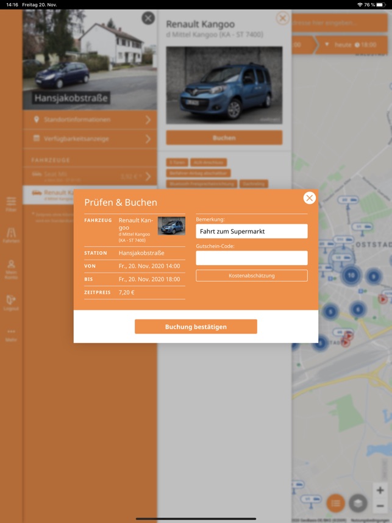Tap the Bis date Fr., 20. Nov. 2020 18:00
Image resolution: width=392 pixels, height=523 pixels.
149,279
